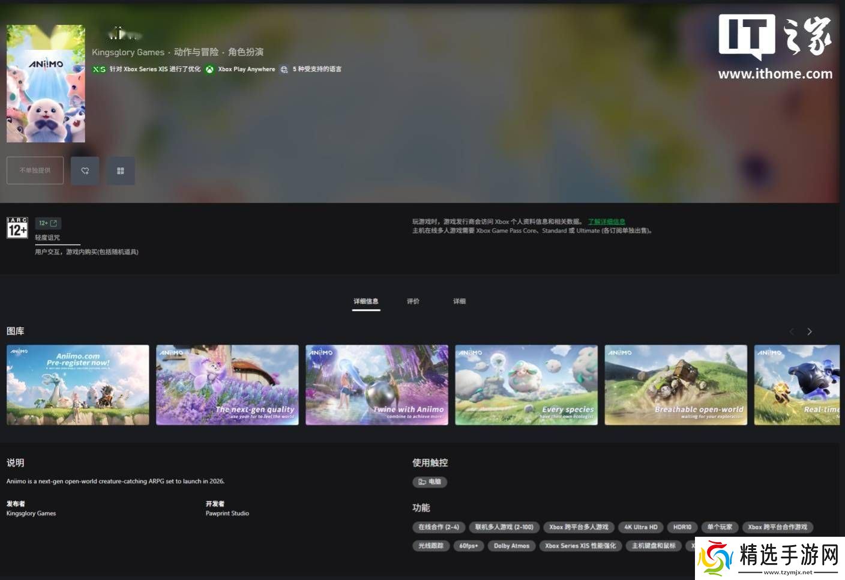Open the 了解详细信息 link
The width and height of the screenshot is (845, 580).
pos(606,222)
